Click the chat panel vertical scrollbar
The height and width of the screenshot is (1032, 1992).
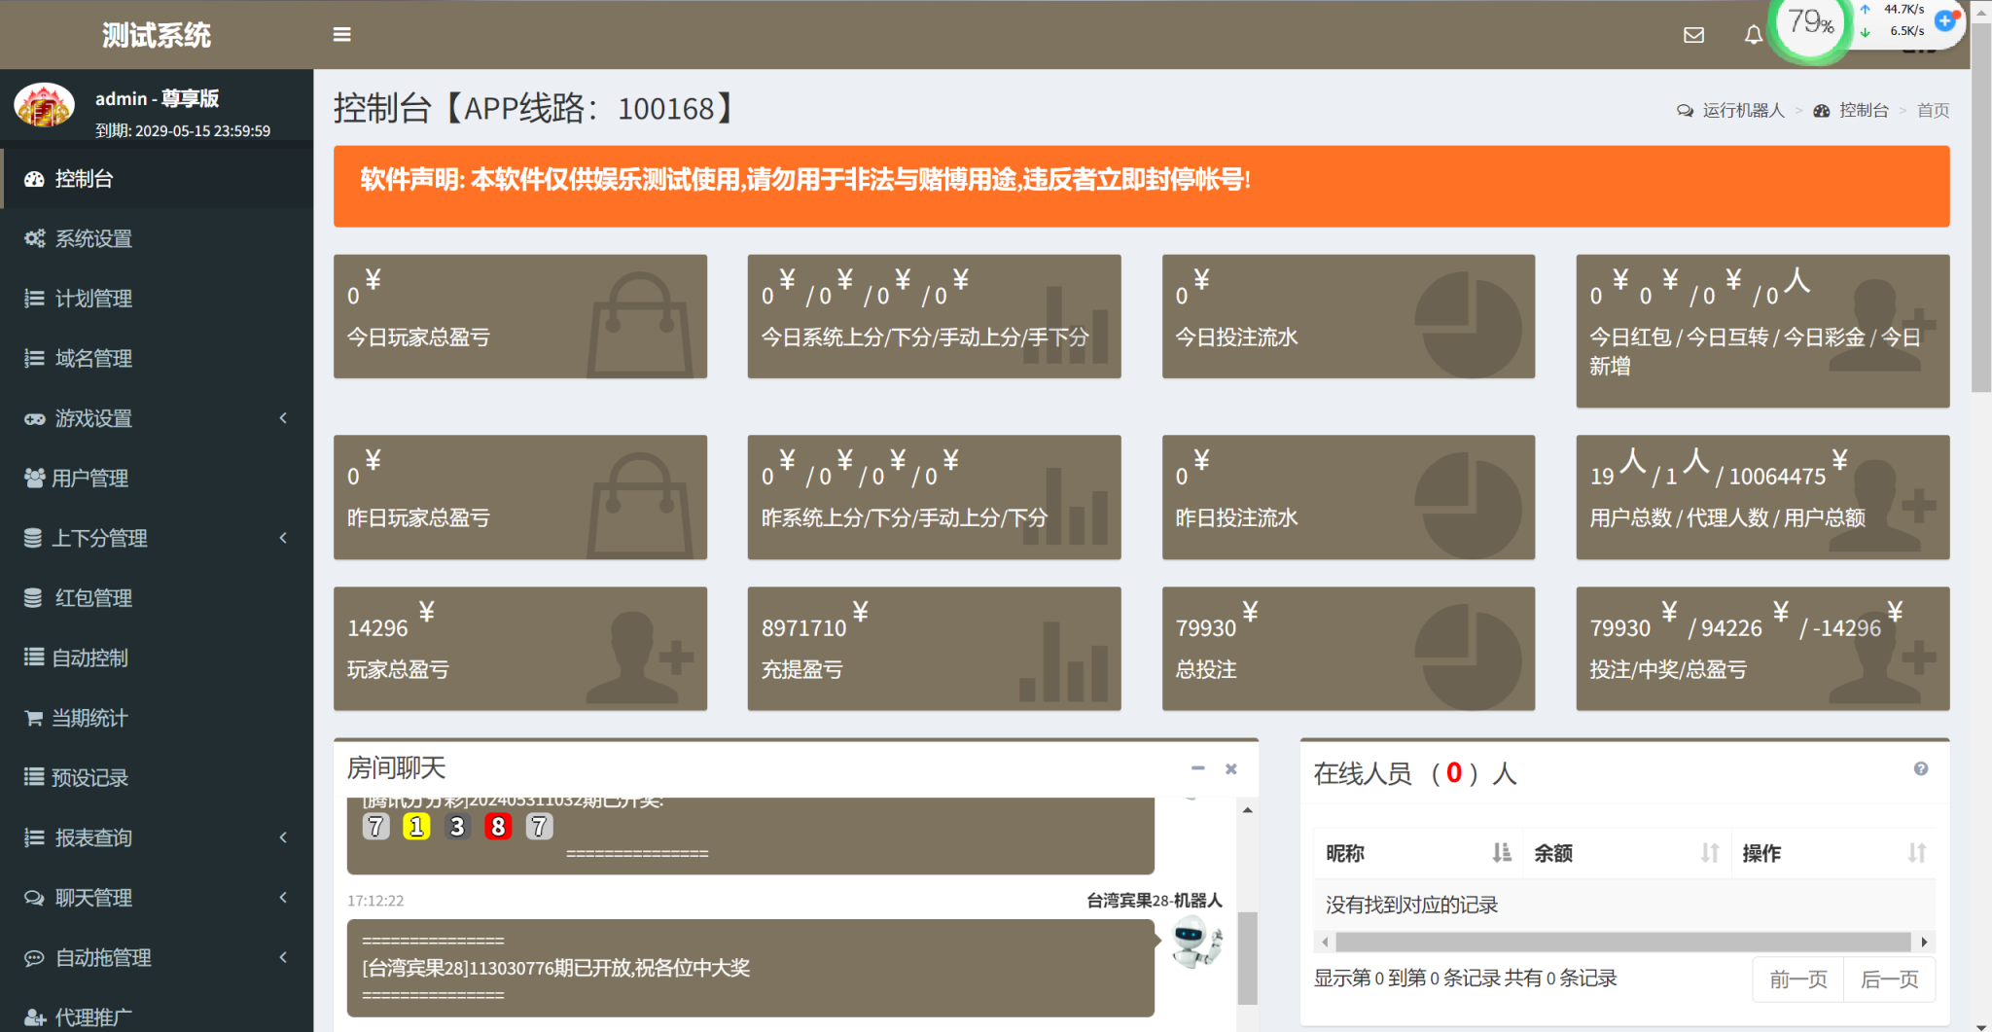(1247, 957)
